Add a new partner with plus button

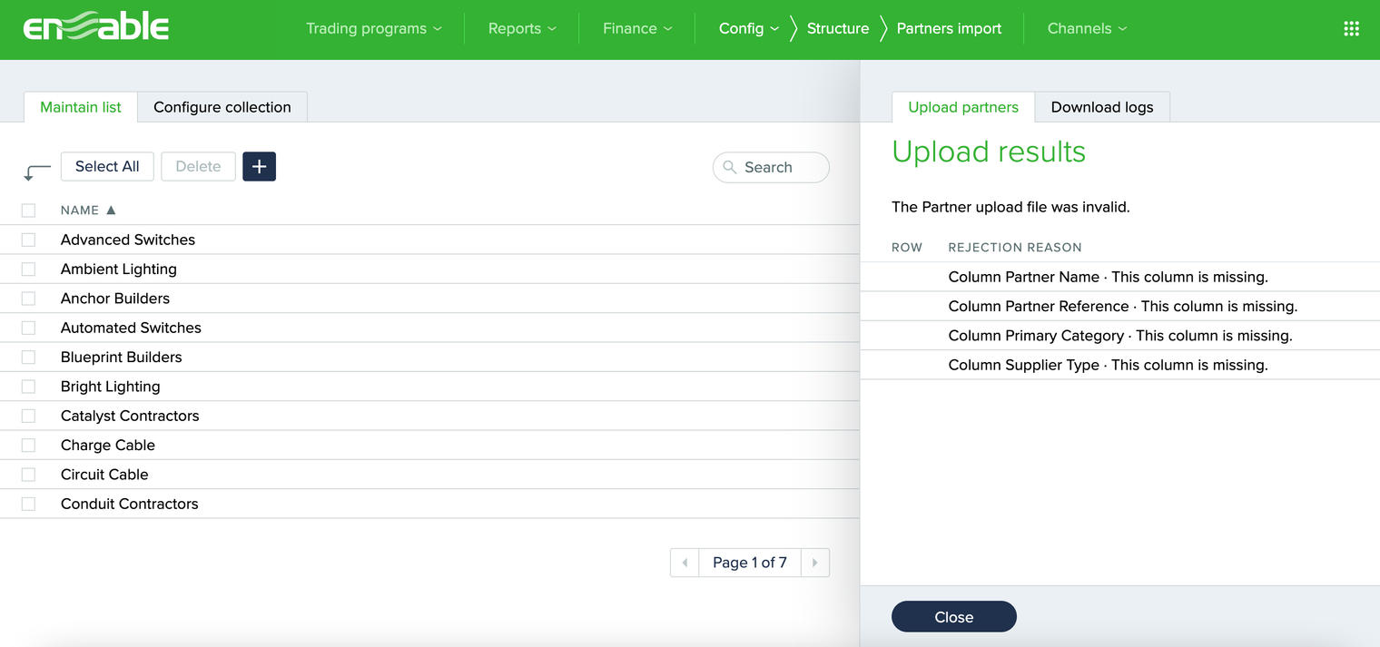click(259, 166)
